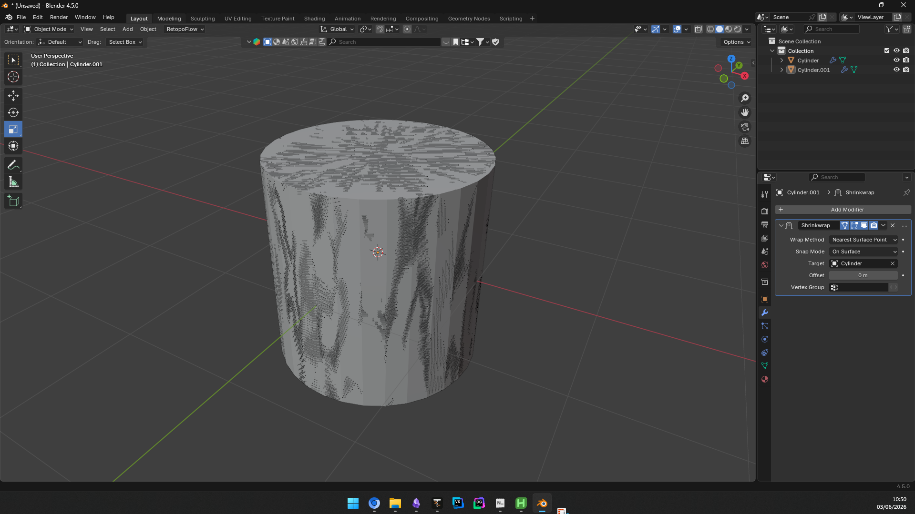Clear the Cylinder target object

click(893, 263)
